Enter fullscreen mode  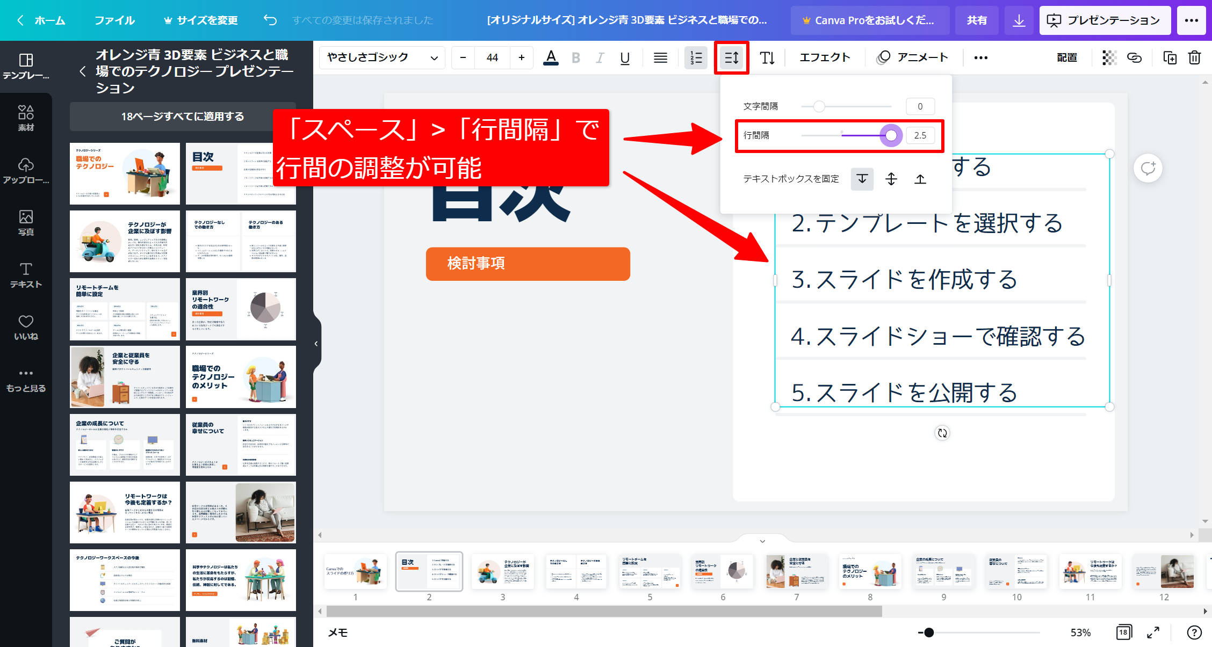click(1153, 633)
